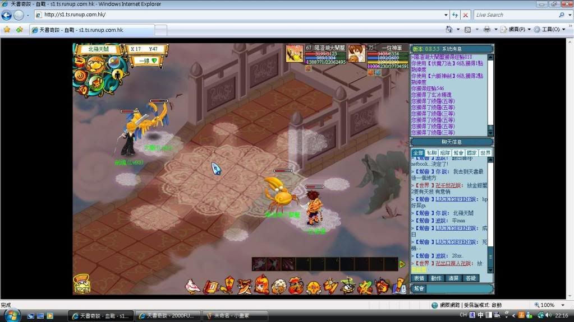The width and height of the screenshot is (574, 322).
Task: Click the green arrow beside skill hotbar
Action: 402,264
